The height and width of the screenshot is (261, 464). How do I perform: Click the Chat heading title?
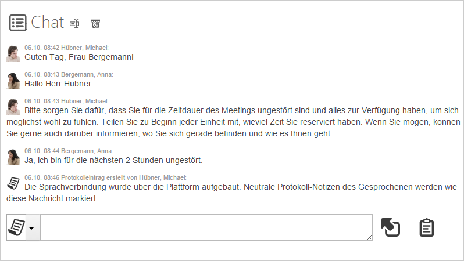[x=47, y=23]
